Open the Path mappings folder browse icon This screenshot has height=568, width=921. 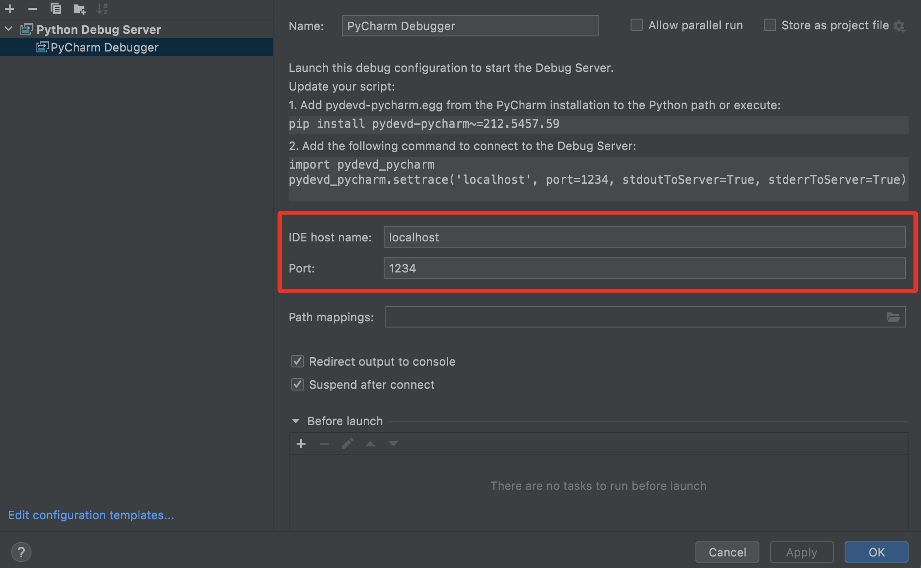point(893,317)
